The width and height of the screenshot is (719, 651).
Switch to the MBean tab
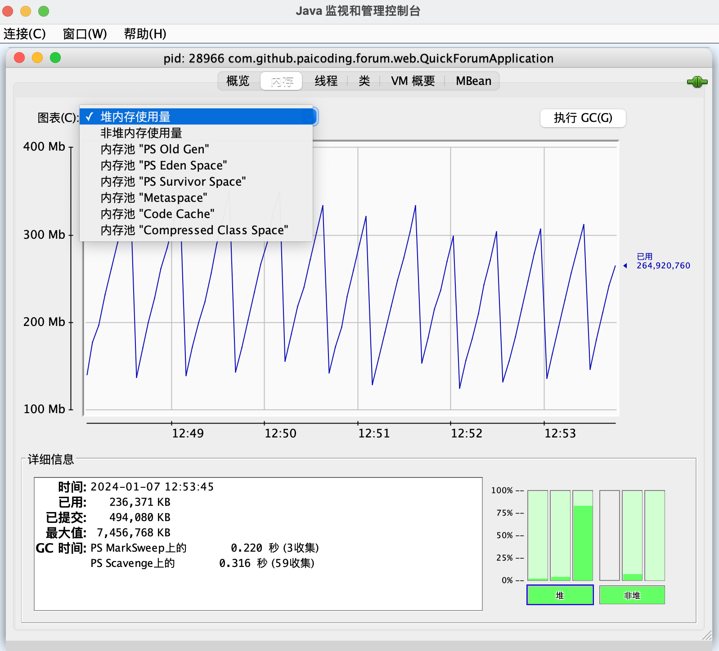(473, 81)
